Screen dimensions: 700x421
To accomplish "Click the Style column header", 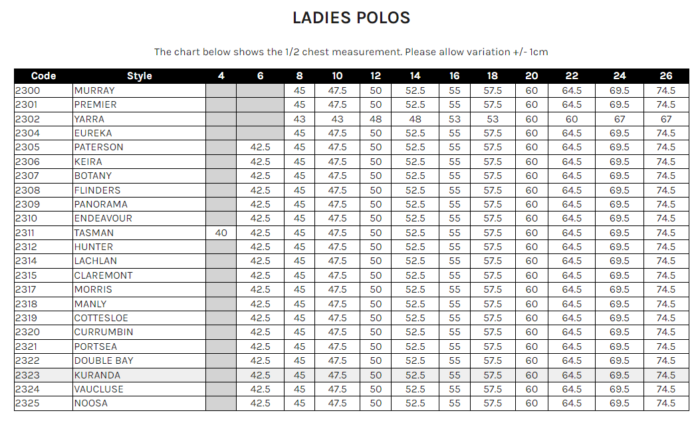I will (x=139, y=76).
